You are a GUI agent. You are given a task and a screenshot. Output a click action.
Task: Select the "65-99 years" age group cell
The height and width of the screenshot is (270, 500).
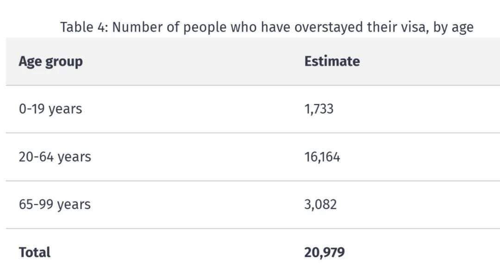click(55, 205)
